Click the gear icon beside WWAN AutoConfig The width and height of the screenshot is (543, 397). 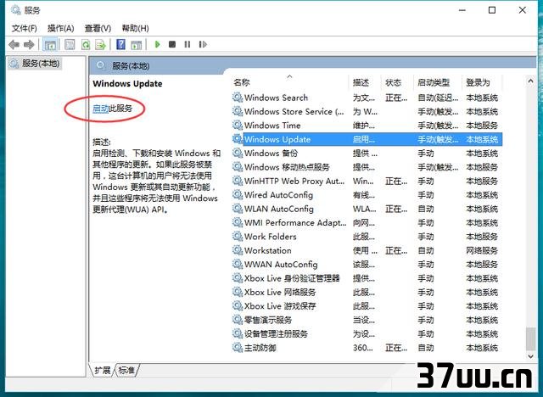[238, 264]
